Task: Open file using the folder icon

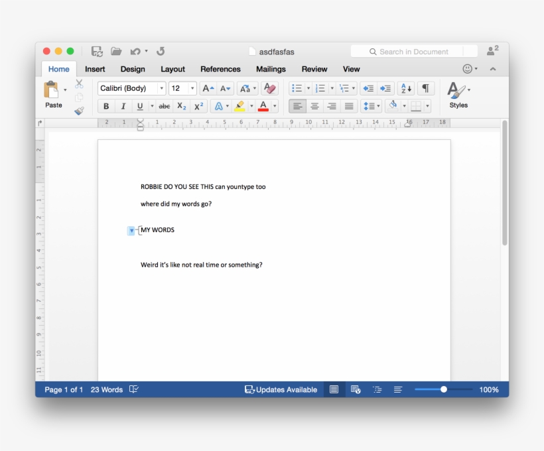Action: coord(116,51)
